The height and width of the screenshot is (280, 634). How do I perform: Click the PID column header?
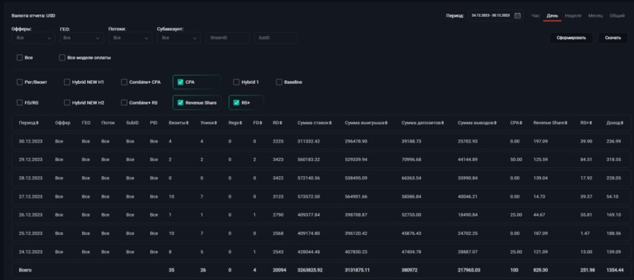click(x=154, y=122)
